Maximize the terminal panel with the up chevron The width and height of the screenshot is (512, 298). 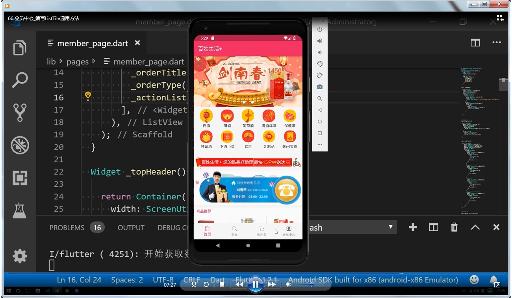click(475, 227)
